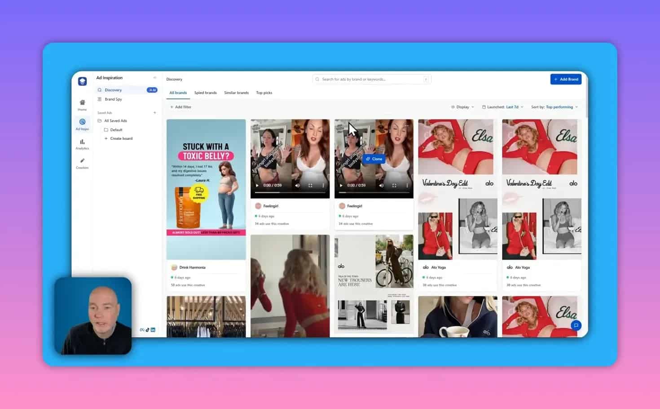Seek on the progress bar of the Feelingirl video without Clone button
The image size is (660, 409).
coord(290,192)
